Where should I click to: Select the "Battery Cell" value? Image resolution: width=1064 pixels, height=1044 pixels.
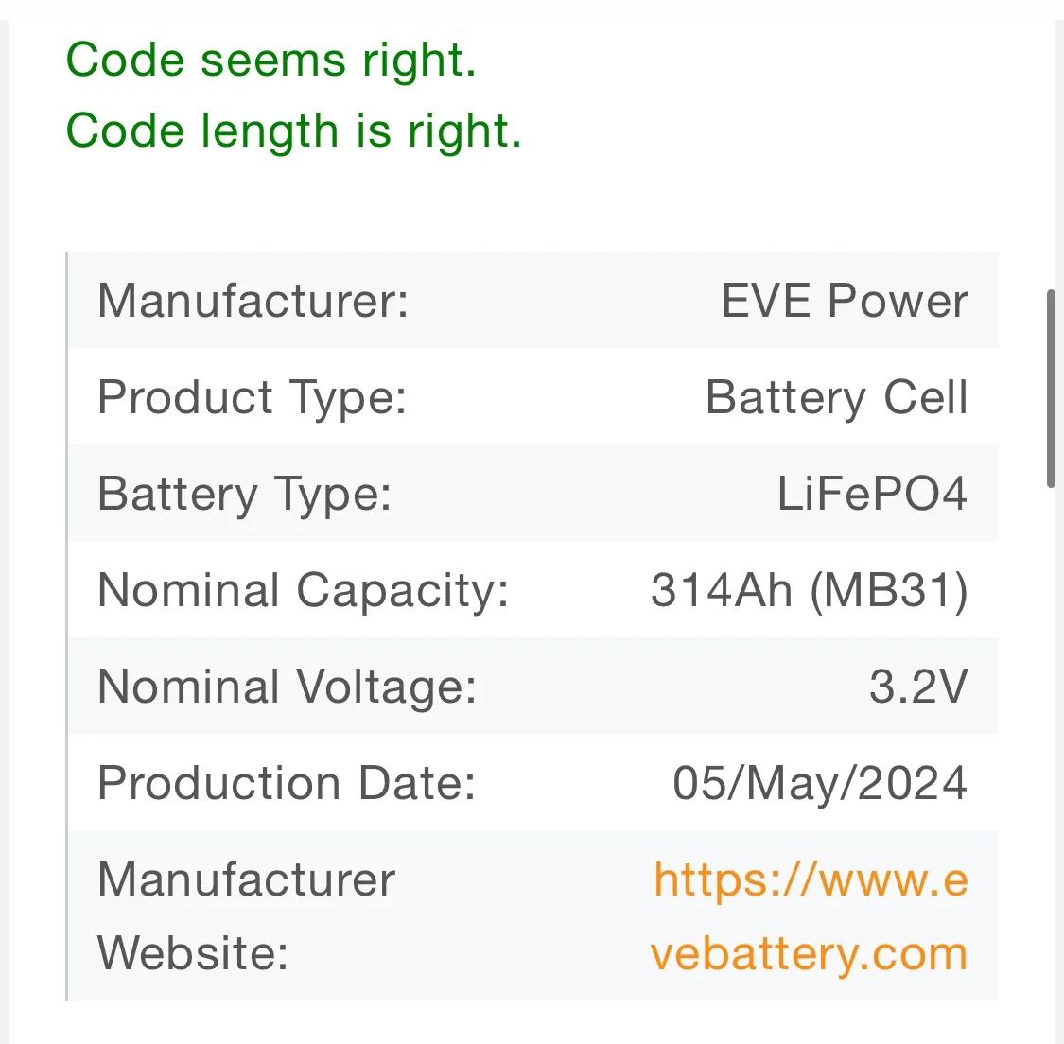(x=837, y=398)
